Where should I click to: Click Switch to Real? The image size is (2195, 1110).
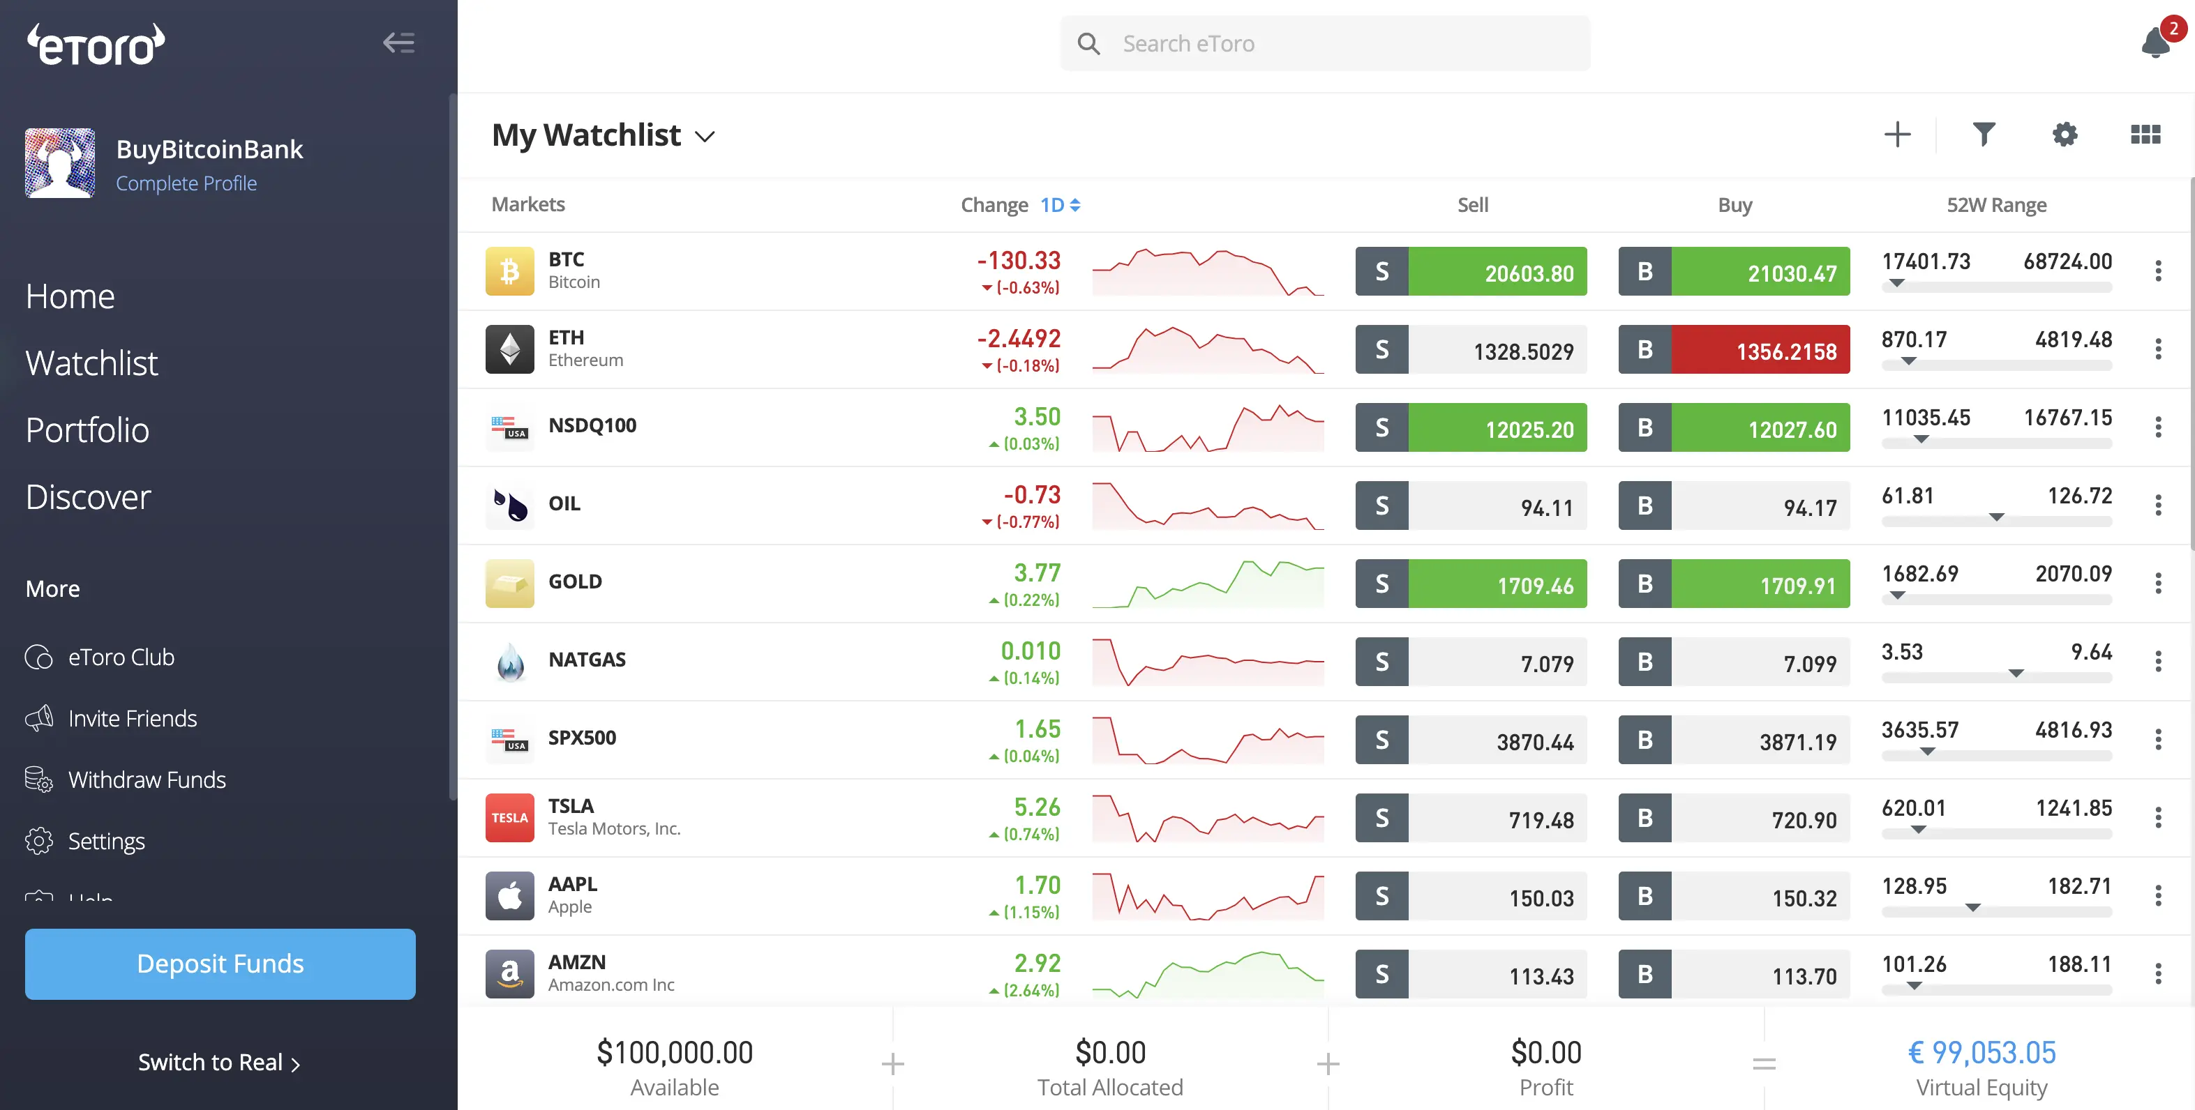(219, 1063)
